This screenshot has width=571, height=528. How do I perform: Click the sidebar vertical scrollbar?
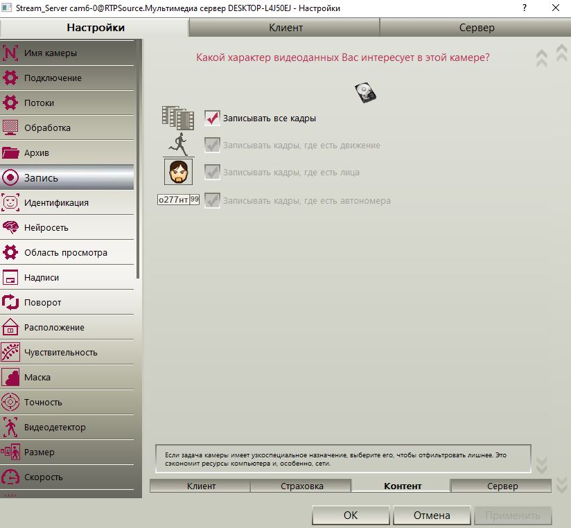(x=138, y=159)
